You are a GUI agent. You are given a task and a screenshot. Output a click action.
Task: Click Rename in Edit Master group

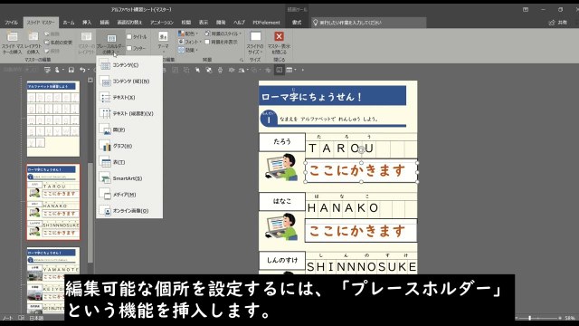(x=58, y=43)
